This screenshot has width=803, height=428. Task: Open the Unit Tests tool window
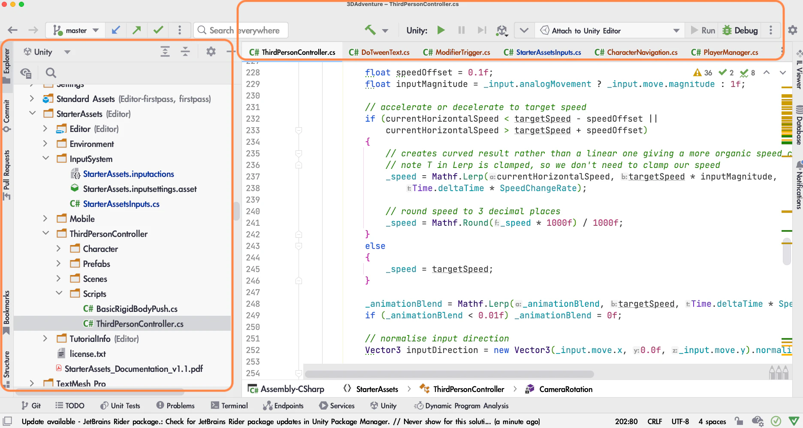[x=120, y=406]
